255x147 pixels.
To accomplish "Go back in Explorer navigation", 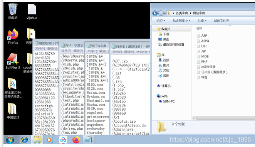I will 155,13.
